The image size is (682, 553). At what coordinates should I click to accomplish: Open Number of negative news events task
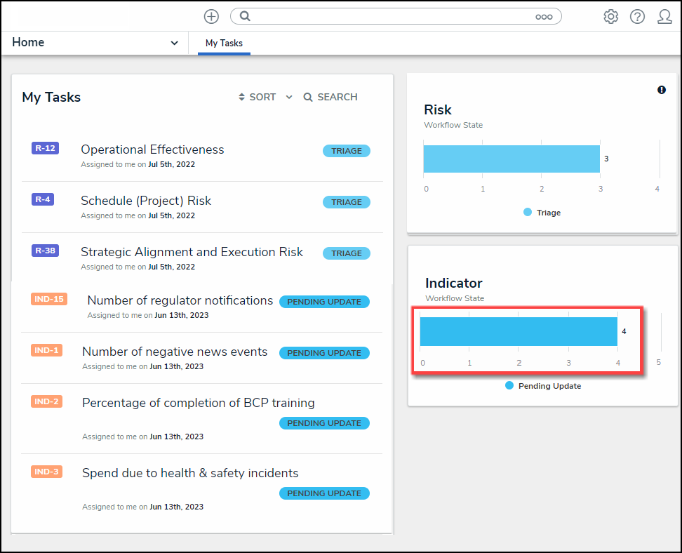175,352
